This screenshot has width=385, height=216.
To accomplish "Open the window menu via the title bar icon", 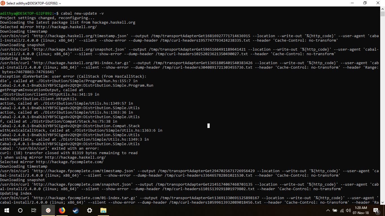I will pos(3,3).
